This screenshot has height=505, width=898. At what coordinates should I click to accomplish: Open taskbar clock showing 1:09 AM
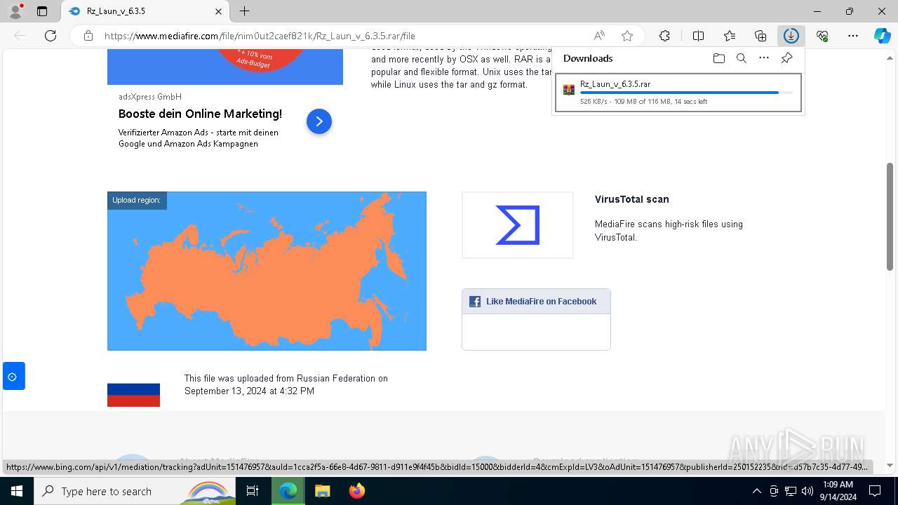click(837, 491)
